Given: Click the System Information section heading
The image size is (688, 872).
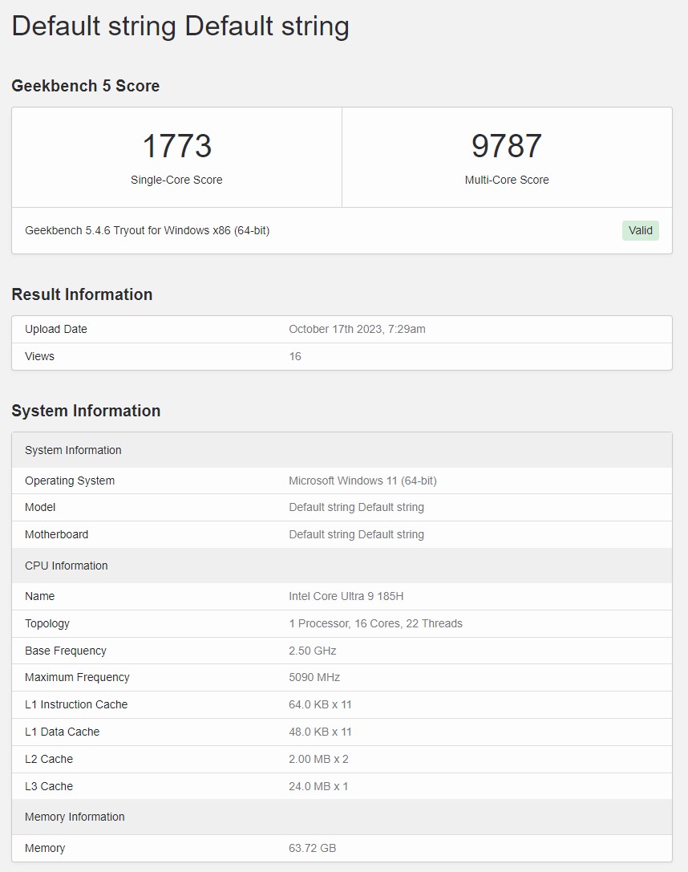Looking at the screenshot, I should (86, 411).
